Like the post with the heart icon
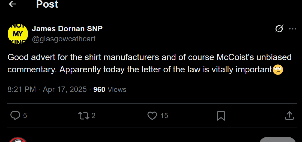This screenshot has width=302, height=142. tap(152, 116)
